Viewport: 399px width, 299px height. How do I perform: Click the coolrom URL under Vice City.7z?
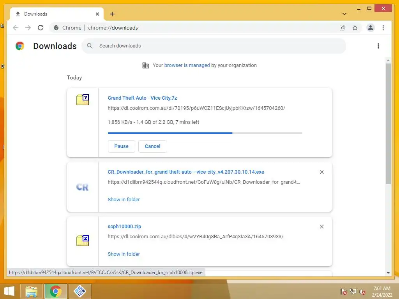pyautogui.click(x=196, y=108)
